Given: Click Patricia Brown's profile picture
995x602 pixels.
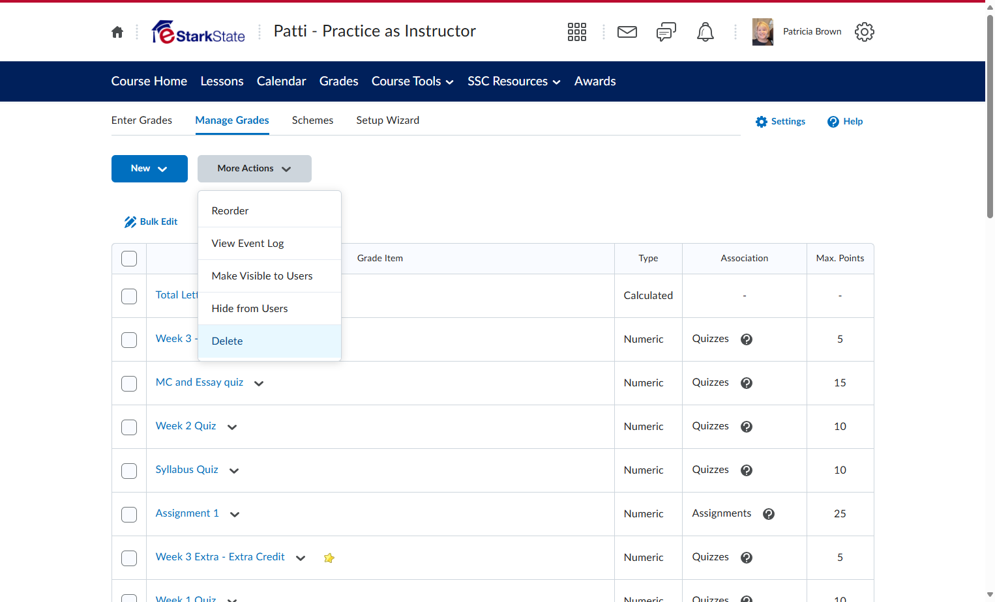Looking at the screenshot, I should point(763,32).
